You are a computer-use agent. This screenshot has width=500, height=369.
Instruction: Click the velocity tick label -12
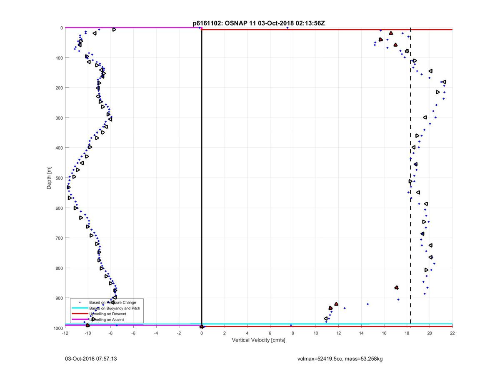[65, 334]
